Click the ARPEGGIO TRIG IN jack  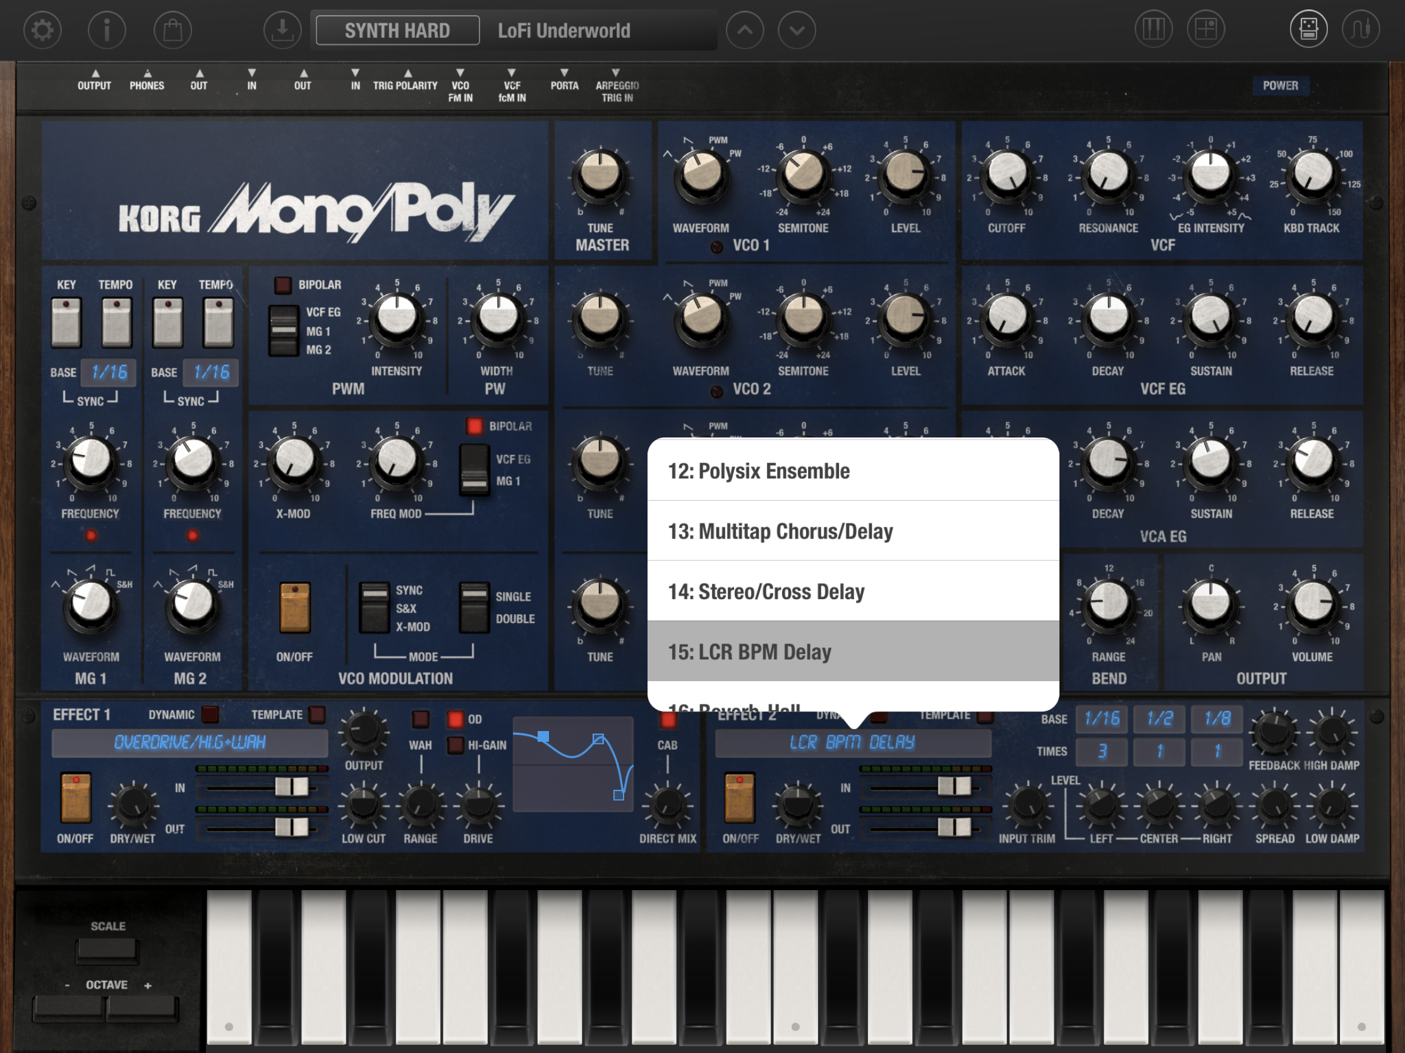click(x=617, y=86)
